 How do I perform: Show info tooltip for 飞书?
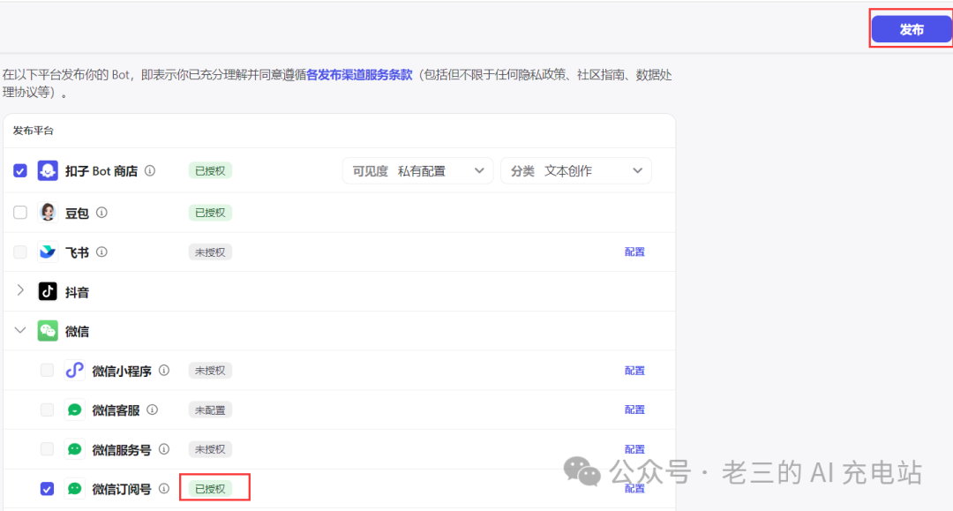tap(102, 252)
